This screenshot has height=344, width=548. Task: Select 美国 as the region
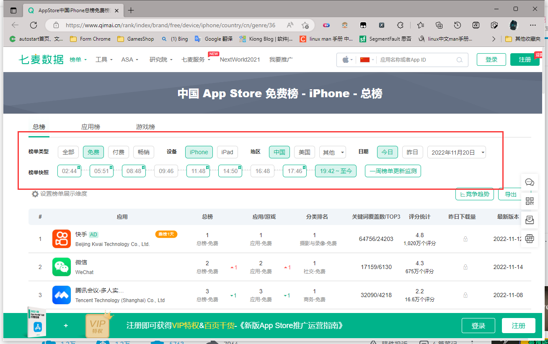pos(305,152)
